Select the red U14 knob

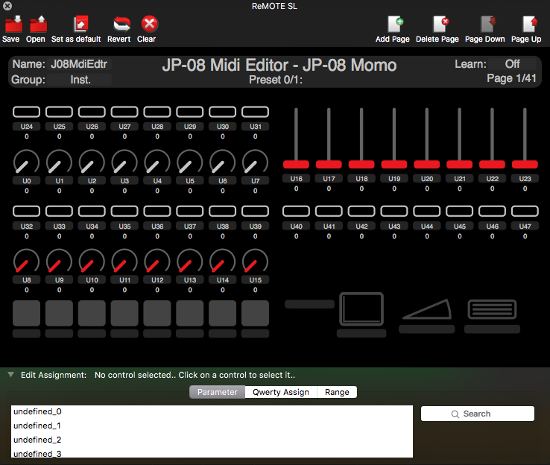[x=223, y=262]
